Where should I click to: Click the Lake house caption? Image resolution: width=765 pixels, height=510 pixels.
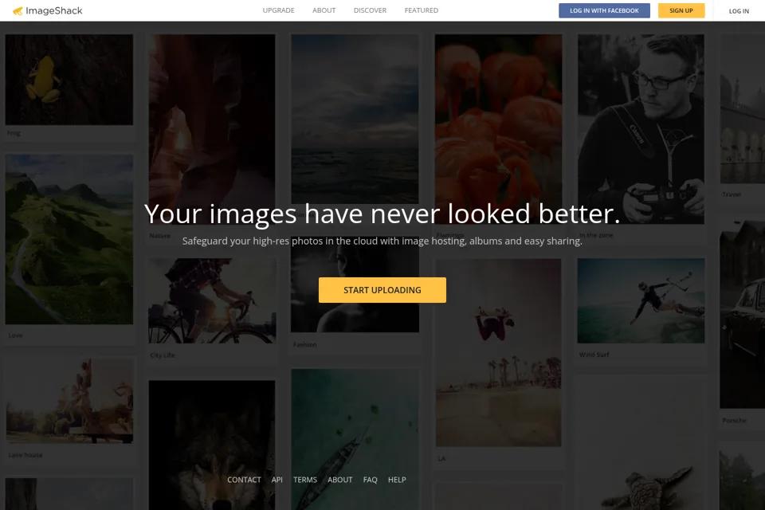[x=25, y=455]
